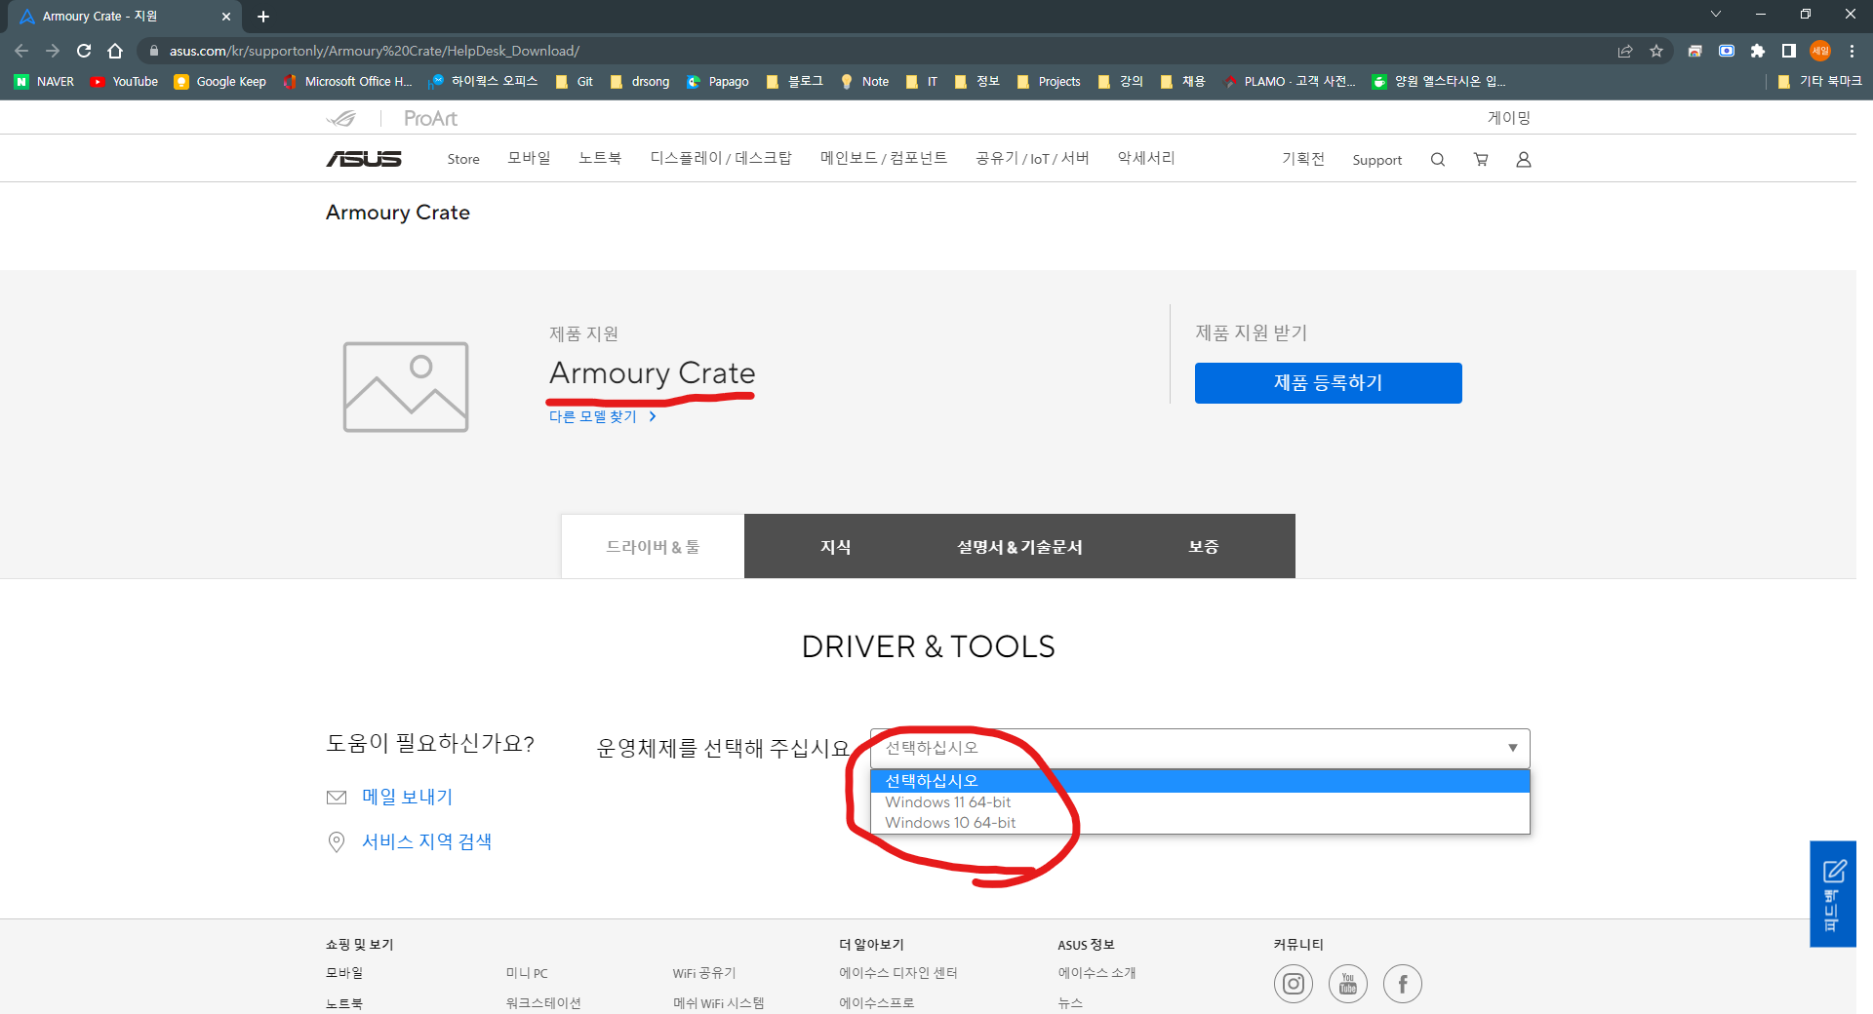1873x1014 pixels.
Task: Open the ASUS Facebook icon
Action: pos(1403,984)
